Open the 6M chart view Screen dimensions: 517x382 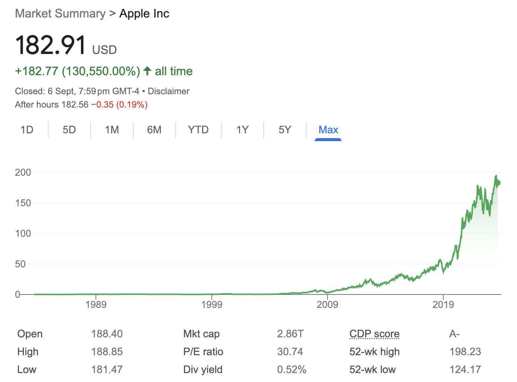pyautogui.click(x=154, y=130)
